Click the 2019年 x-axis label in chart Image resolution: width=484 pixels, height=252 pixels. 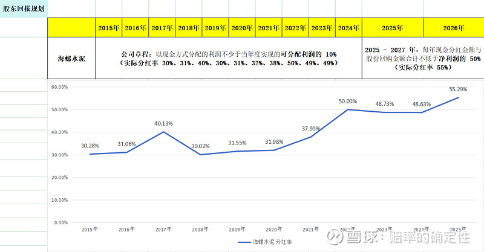pos(237,230)
